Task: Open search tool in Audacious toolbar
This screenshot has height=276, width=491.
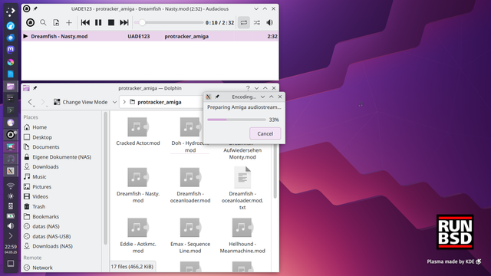Action: (43, 22)
